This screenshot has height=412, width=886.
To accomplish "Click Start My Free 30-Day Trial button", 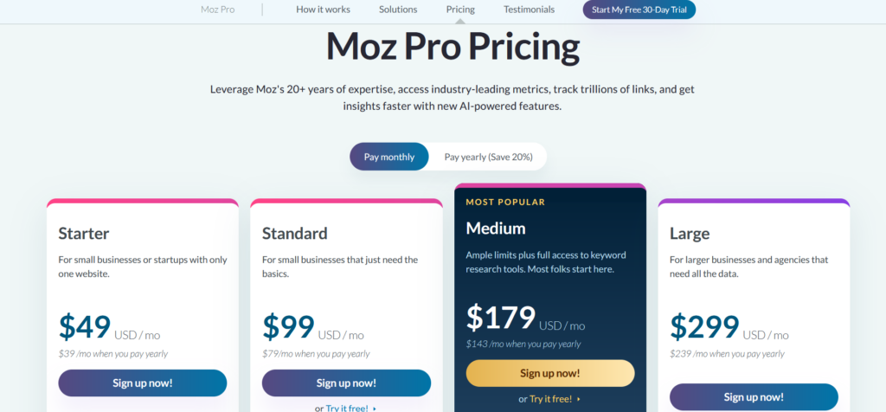I will click(x=639, y=10).
